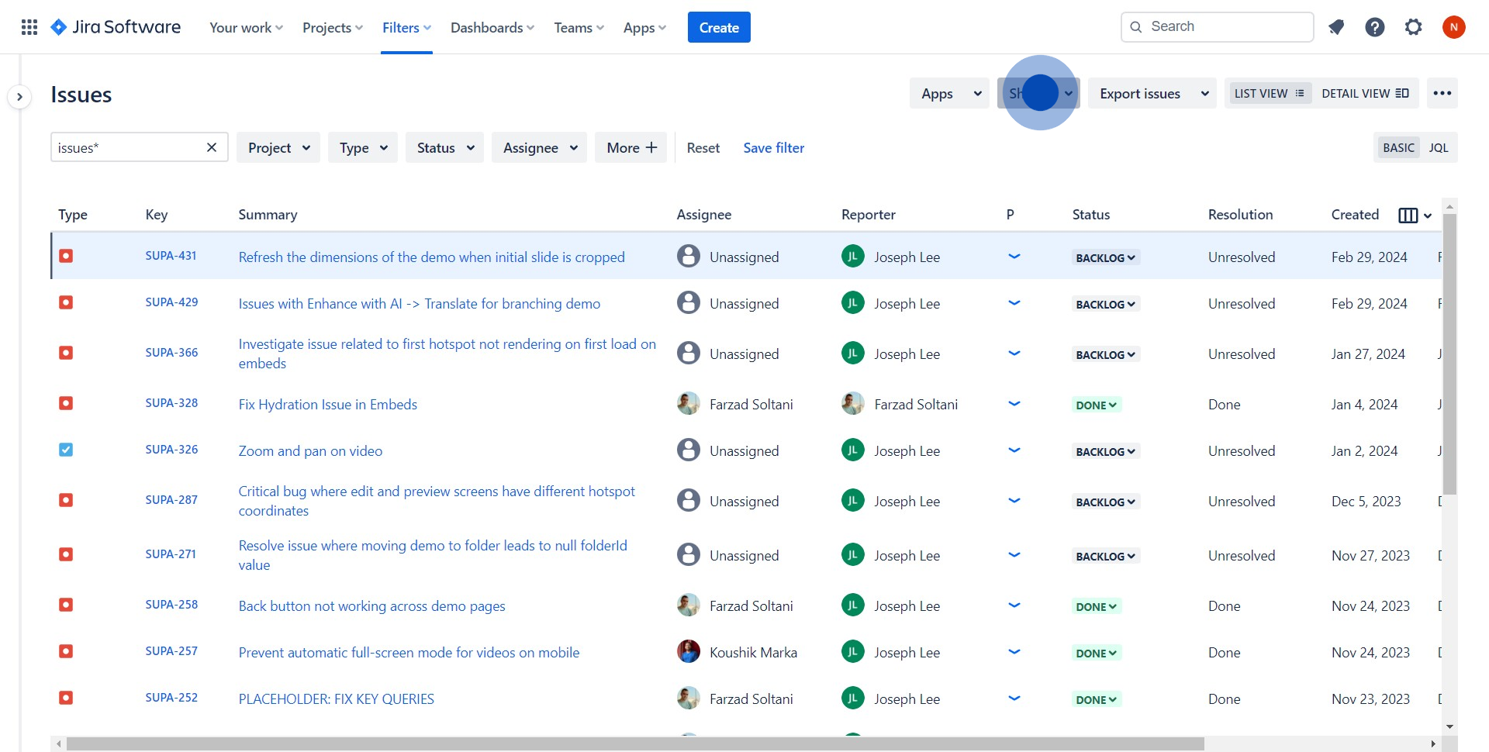
Task: Expand the left sidebar with arrow
Action: pyautogui.click(x=19, y=97)
